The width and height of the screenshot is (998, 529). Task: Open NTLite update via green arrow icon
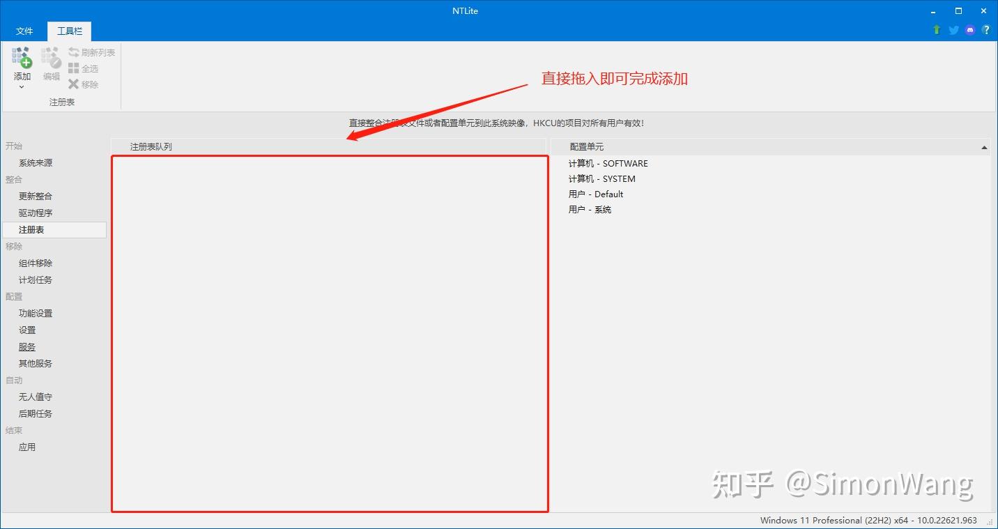click(x=936, y=30)
